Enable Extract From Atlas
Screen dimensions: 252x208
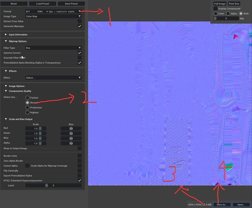point(80,21)
